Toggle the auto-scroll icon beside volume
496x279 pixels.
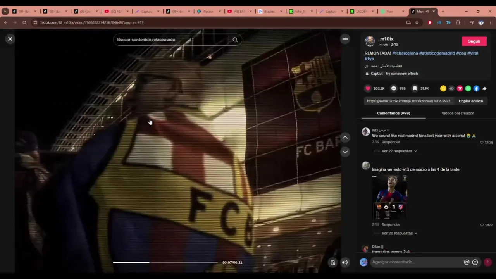(332, 262)
